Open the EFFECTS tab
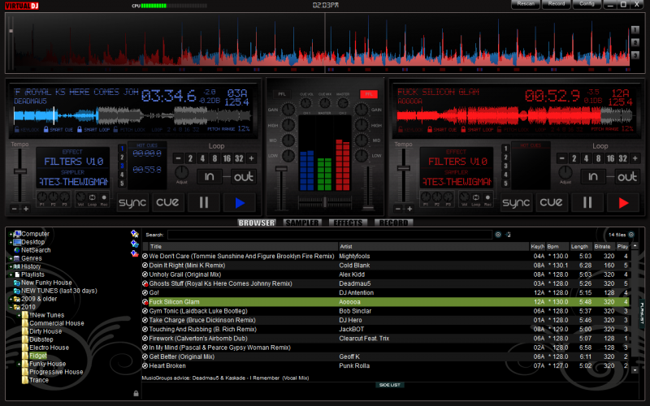The image size is (650, 406). (348, 222)
